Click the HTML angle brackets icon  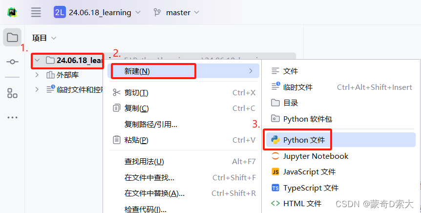[x=275, y=203]
